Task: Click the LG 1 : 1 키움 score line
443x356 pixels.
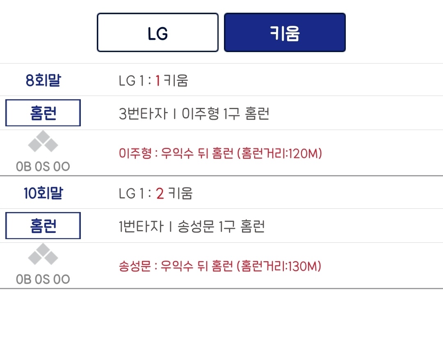Action: point(153,80)
